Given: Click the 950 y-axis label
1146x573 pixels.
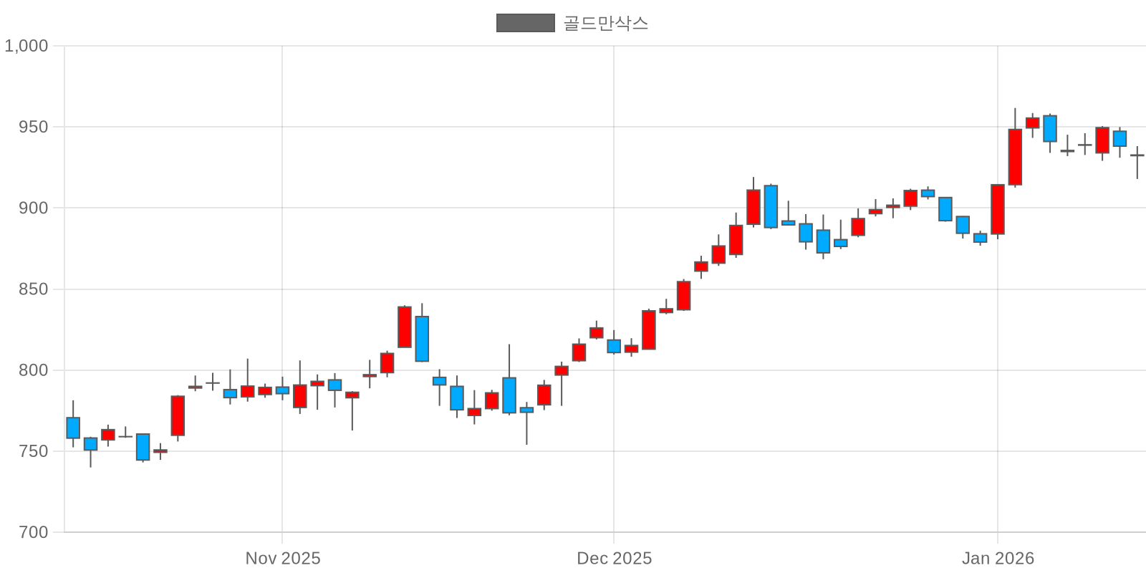Looking at the screenshot, I should click(x=34, y=127).
